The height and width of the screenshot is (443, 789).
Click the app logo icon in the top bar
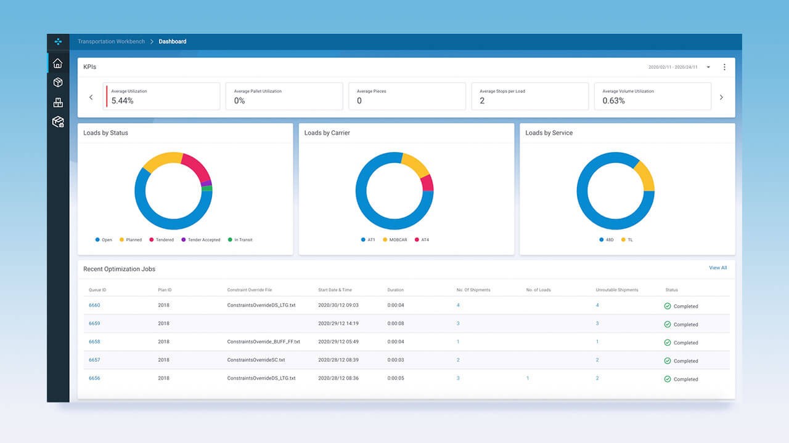pyautogui.click(x=57, y=41)
